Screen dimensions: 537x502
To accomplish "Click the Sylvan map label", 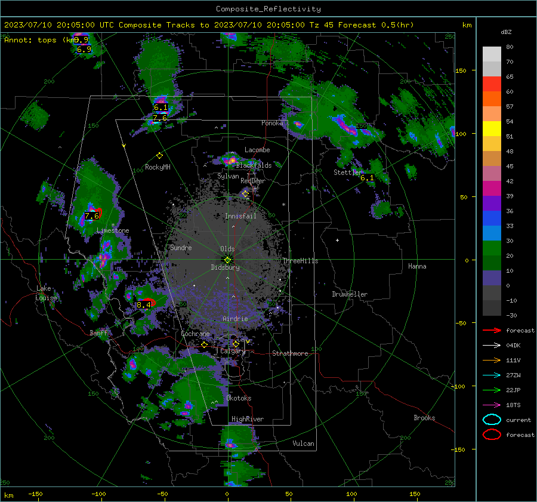I will [228, 176].
